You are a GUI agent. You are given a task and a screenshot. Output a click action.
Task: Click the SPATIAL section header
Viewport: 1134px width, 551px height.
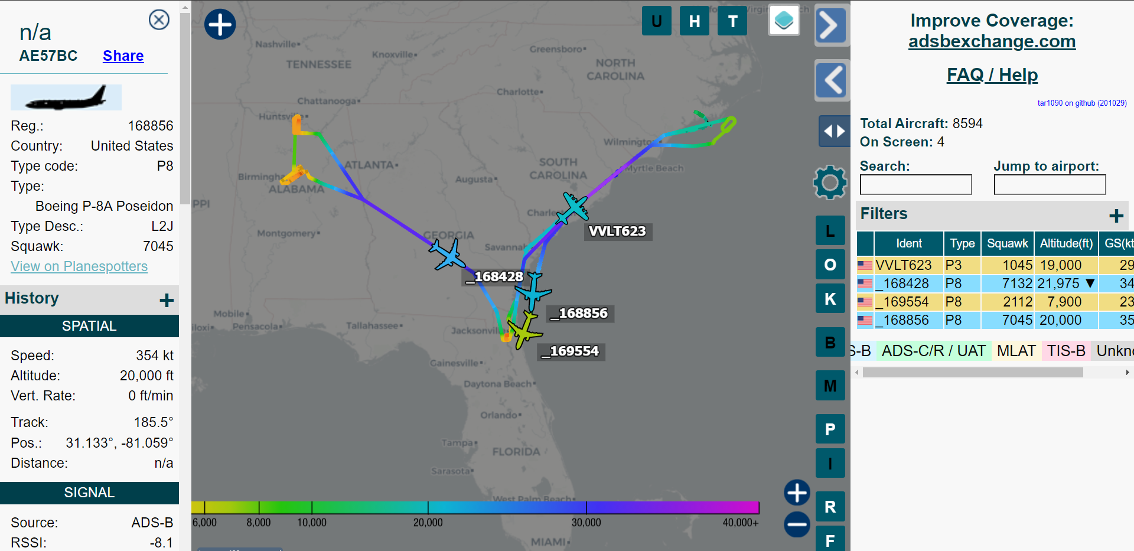click(x=89, y=326)
